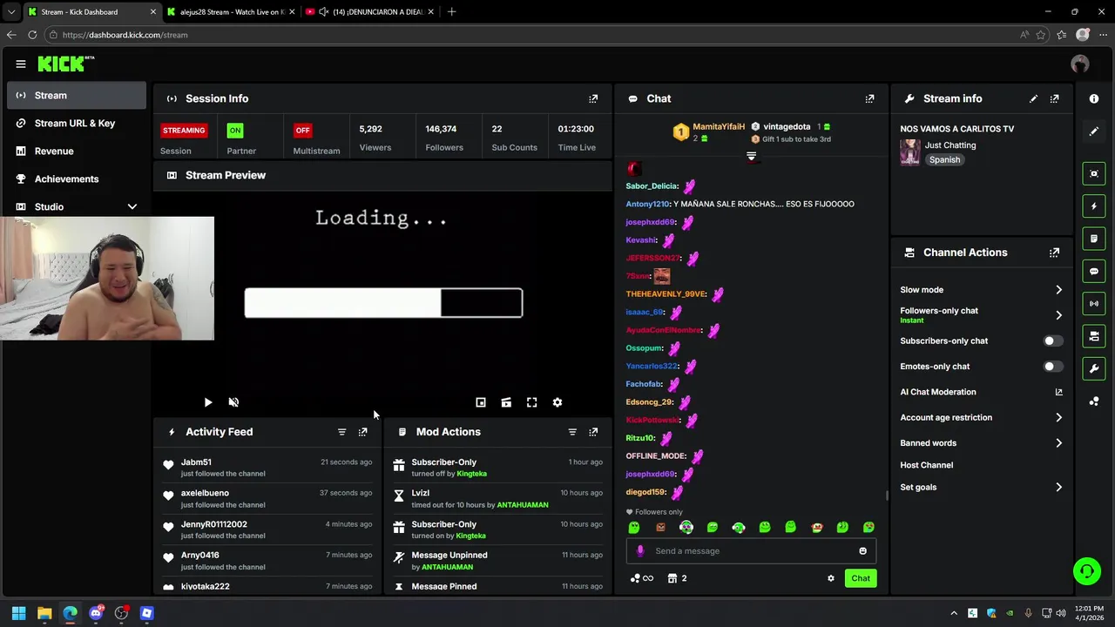Viewport: 1115px width, 627px height.
Task: Toggle Channel Actions camera panel button
Action: [1094, 336]
